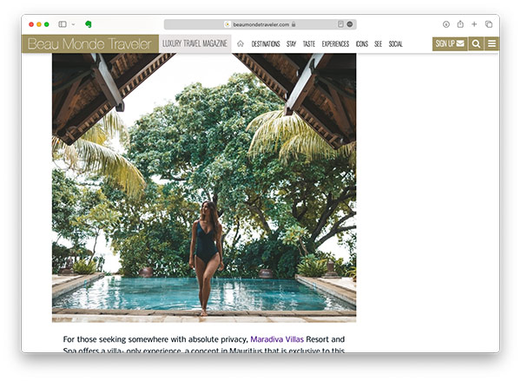This screenshot has width=521, height=381.
Task: Click the Sign Up button
Action: point(449,43)
